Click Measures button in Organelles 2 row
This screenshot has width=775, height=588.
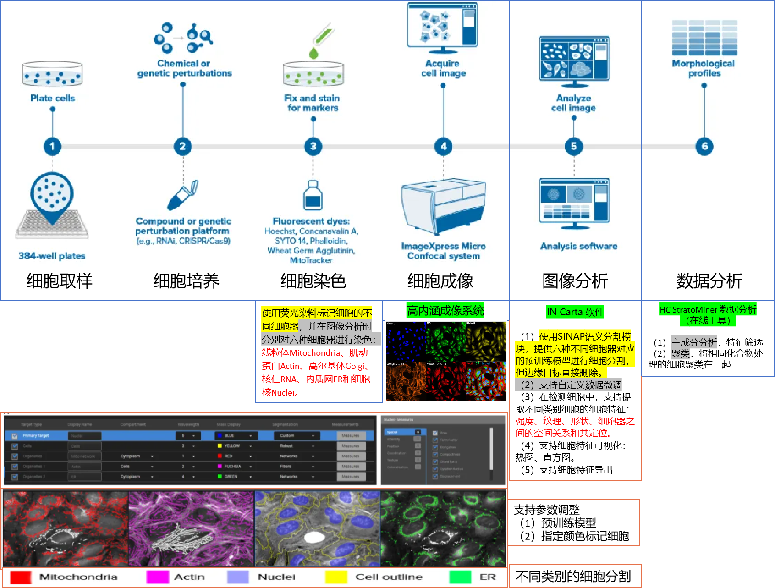pos(351,477)
